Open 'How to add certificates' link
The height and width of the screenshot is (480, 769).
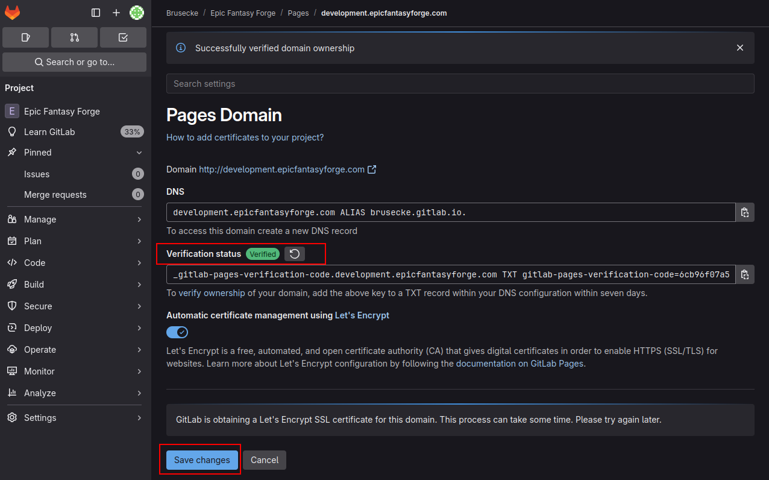coord(245,137)
